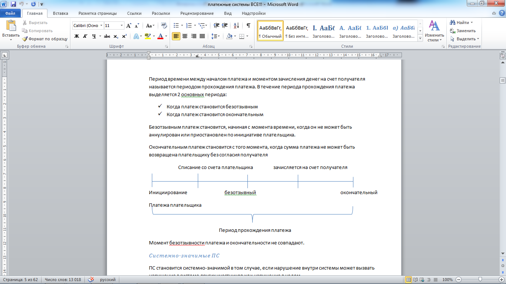The height and width of the screenshot is (284, 506).
Task: Click zoom slider handle
Action: (480, 280)
